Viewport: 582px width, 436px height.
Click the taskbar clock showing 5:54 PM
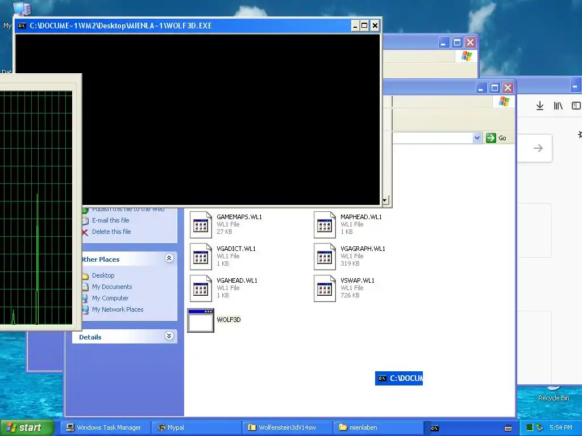point(560,427)
